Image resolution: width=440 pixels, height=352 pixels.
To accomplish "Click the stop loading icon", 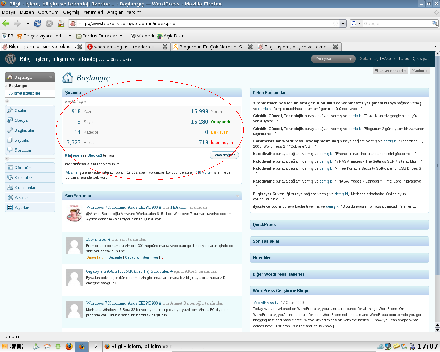I will (49, 23).
